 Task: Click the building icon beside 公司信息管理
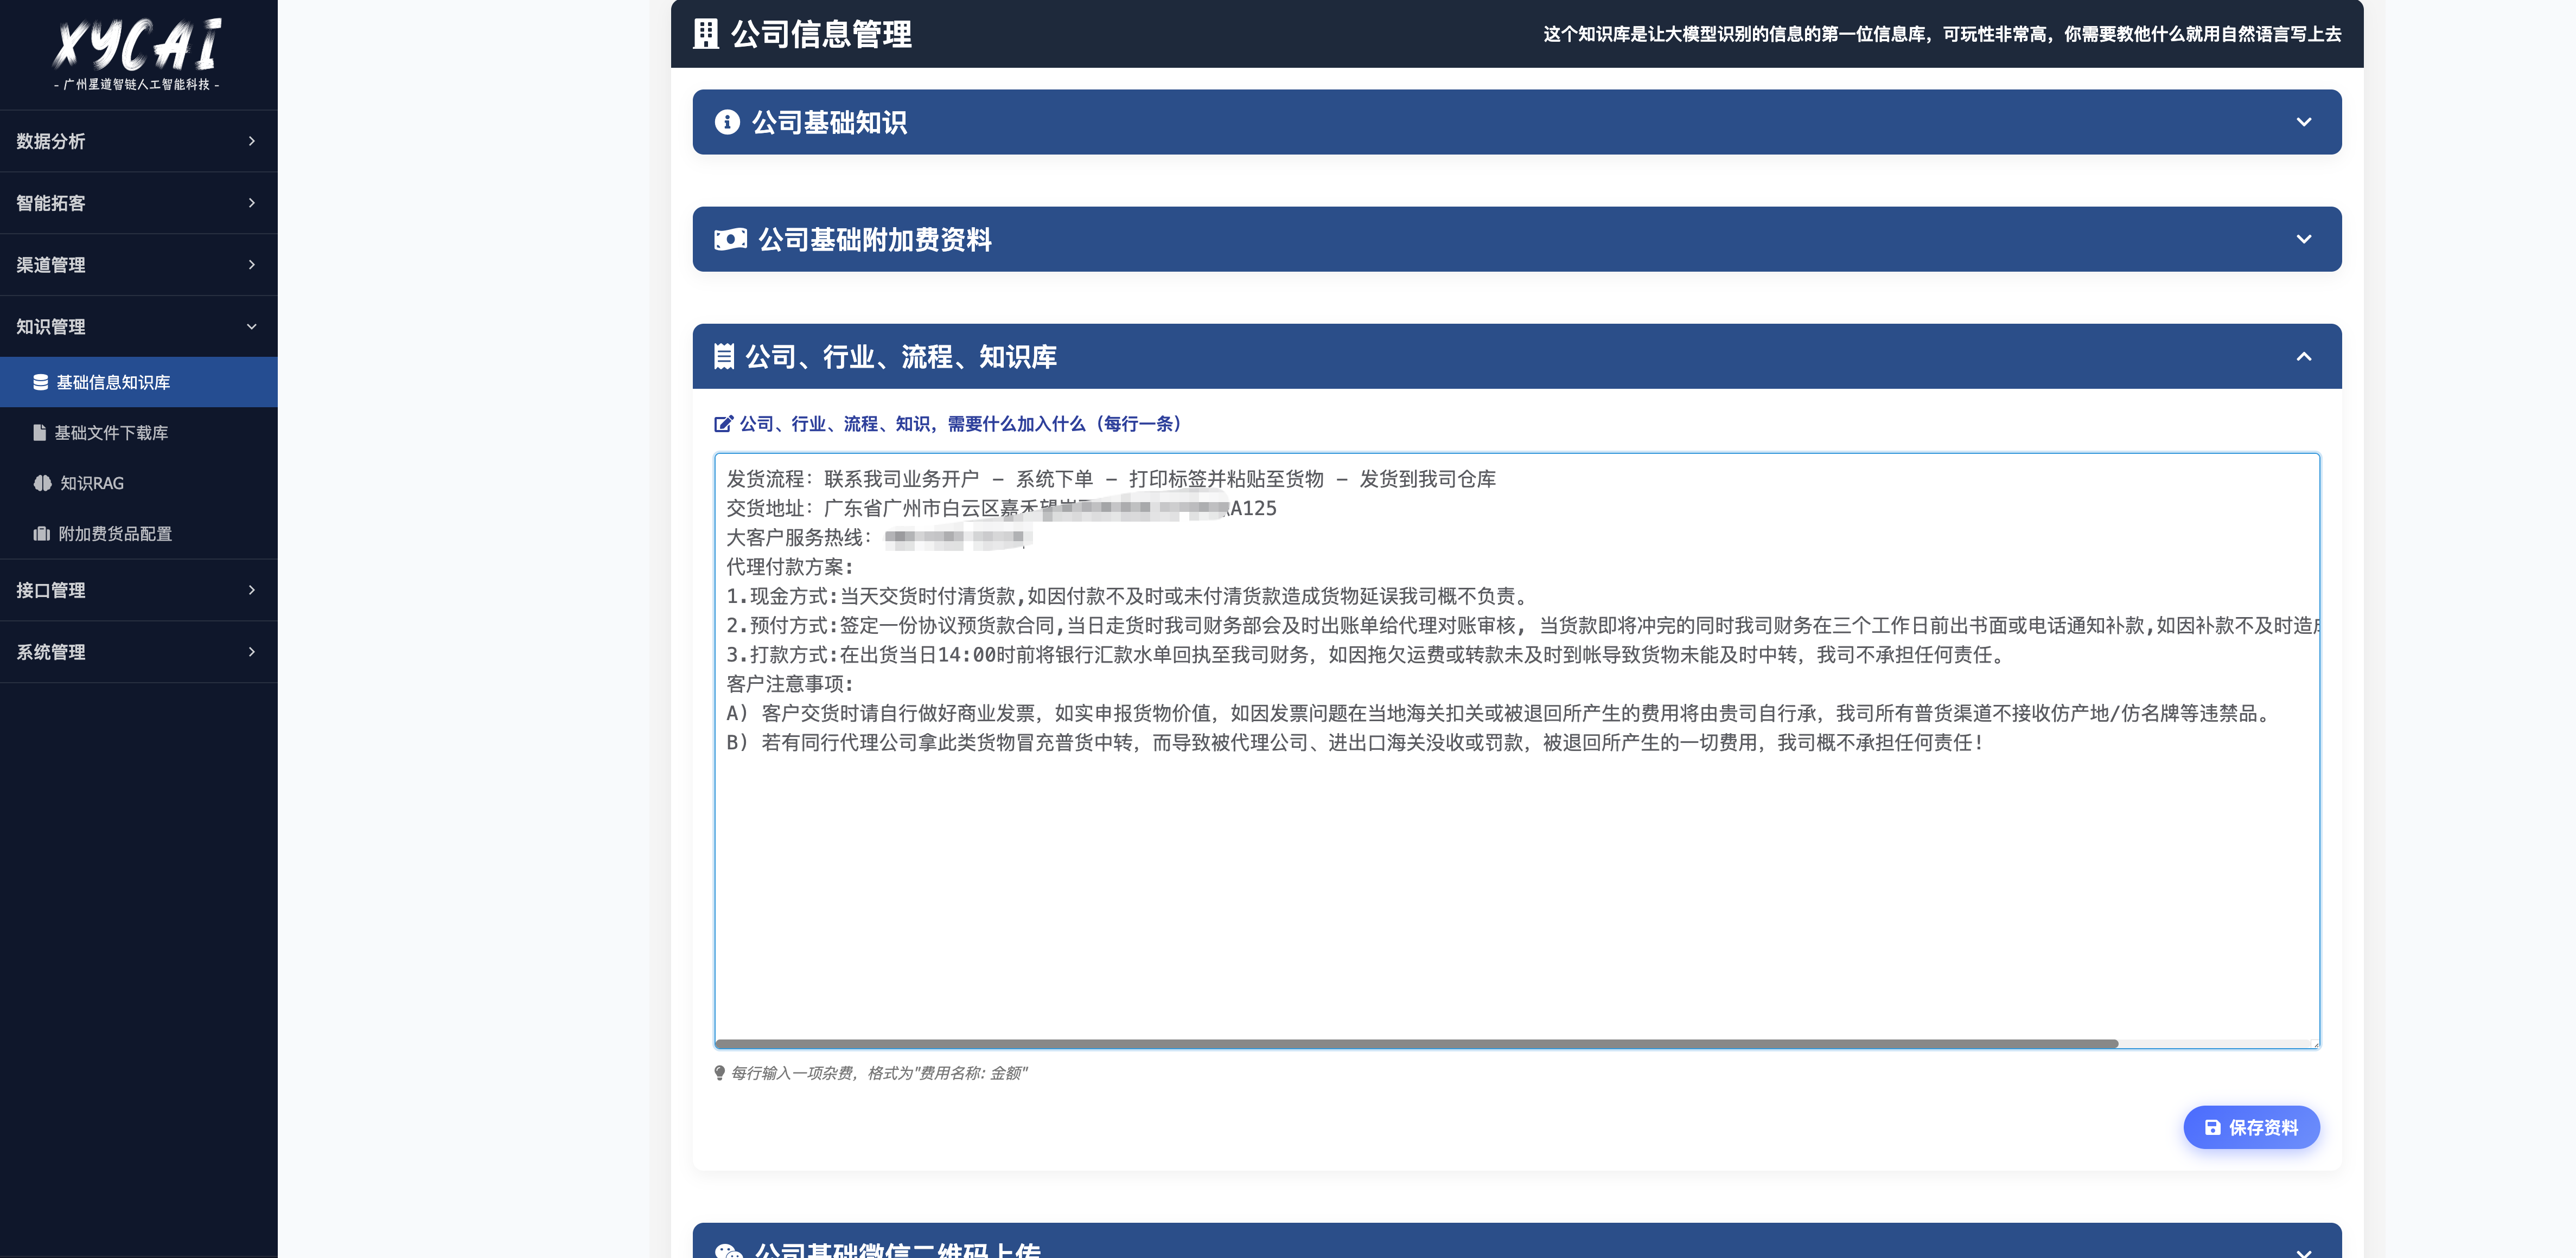click(706, 34)
